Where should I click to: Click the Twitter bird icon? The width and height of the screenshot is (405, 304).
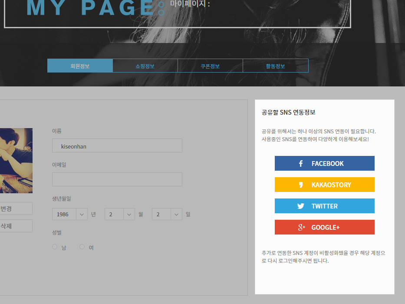[x=301, y=206]
